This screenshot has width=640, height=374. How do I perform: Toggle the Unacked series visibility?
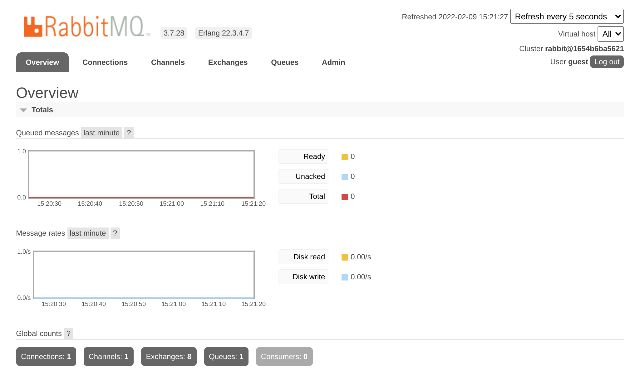pyautogui.click(x=303, y=176)
